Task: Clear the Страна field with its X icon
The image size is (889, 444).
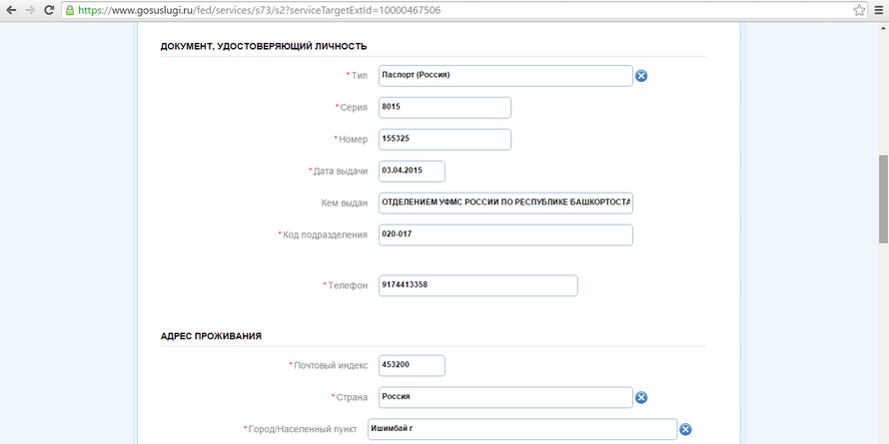Action: [641, 398]
